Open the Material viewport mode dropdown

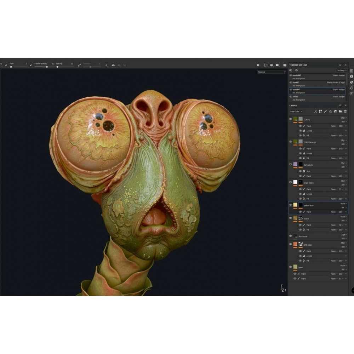tap(272, 72)
